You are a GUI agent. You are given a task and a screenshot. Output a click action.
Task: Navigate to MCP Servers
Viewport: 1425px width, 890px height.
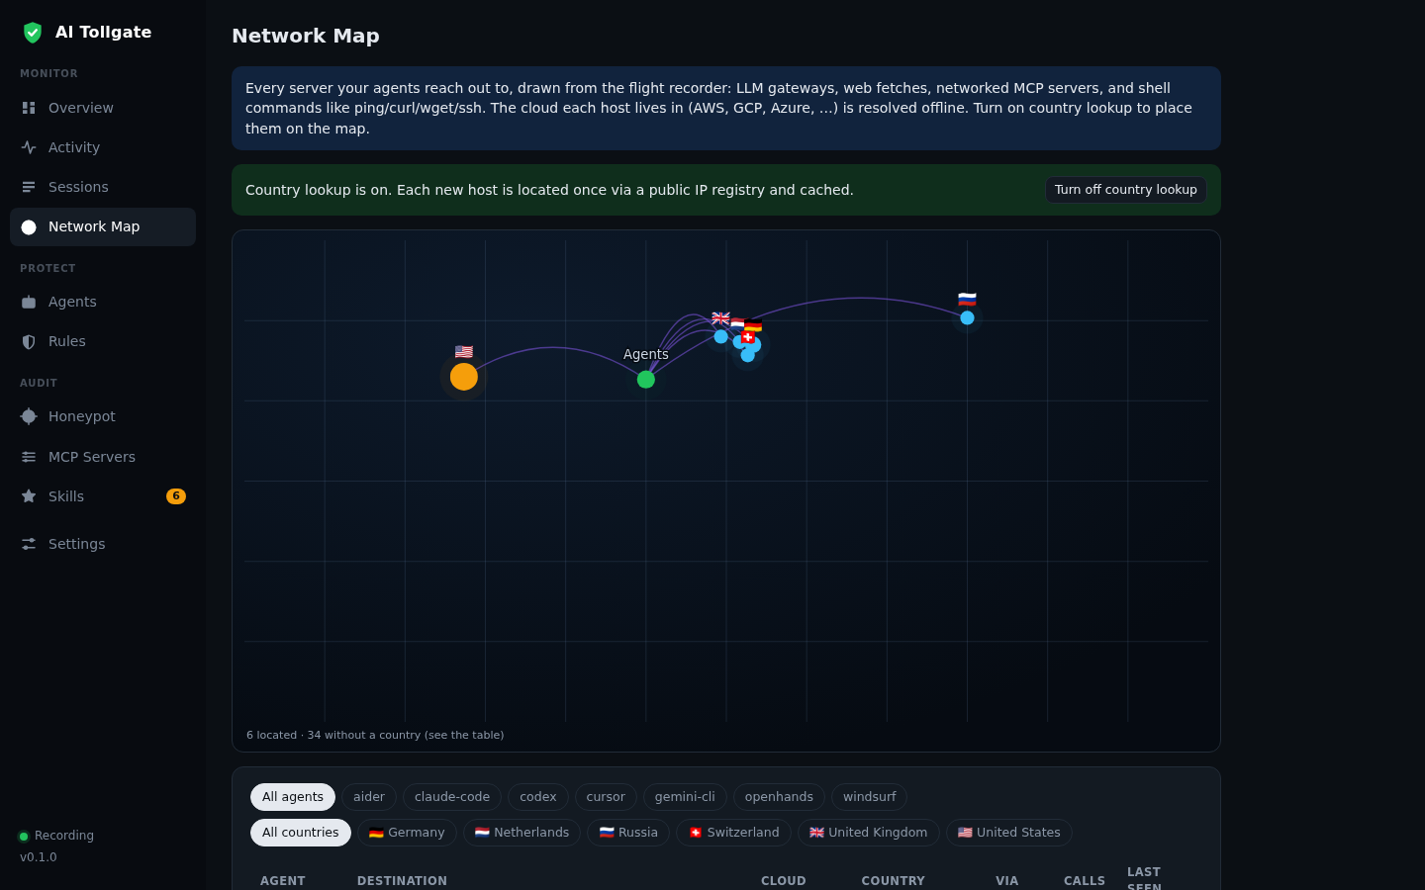click(103, 457)
